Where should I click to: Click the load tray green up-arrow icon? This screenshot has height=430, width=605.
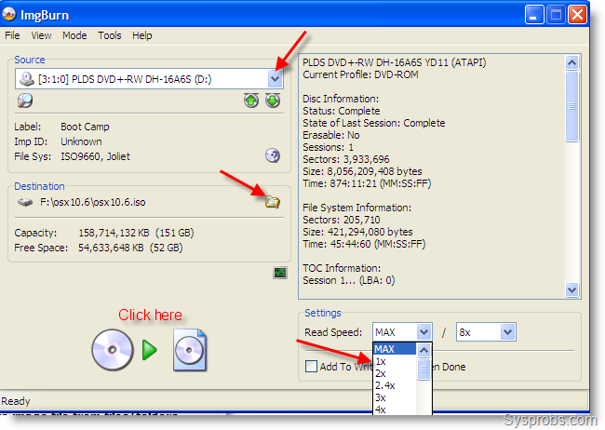pyautogui.click(x=251, y=101)
